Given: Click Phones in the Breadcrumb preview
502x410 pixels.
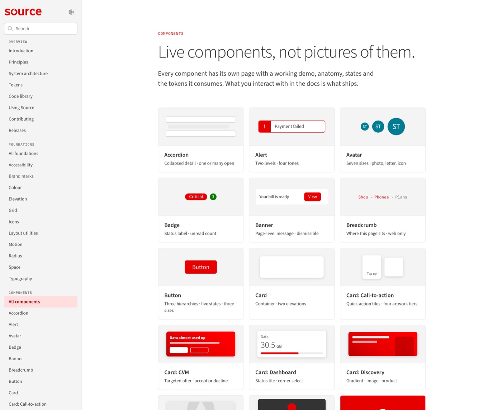Looking at the screenshot, I should point(382,197).
